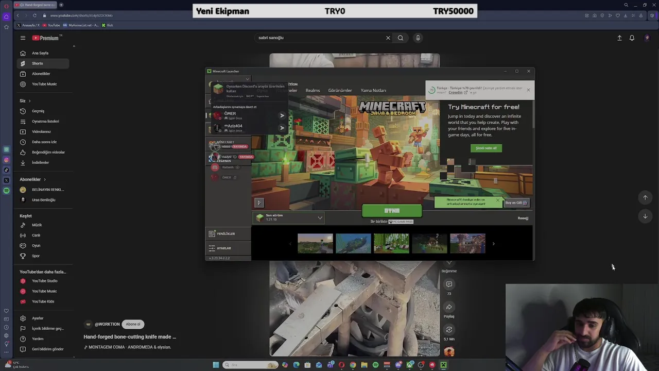This screenshot has height=371, width=659.
Task: Go to the previous Short with up arrow
Action: point(645,198)
